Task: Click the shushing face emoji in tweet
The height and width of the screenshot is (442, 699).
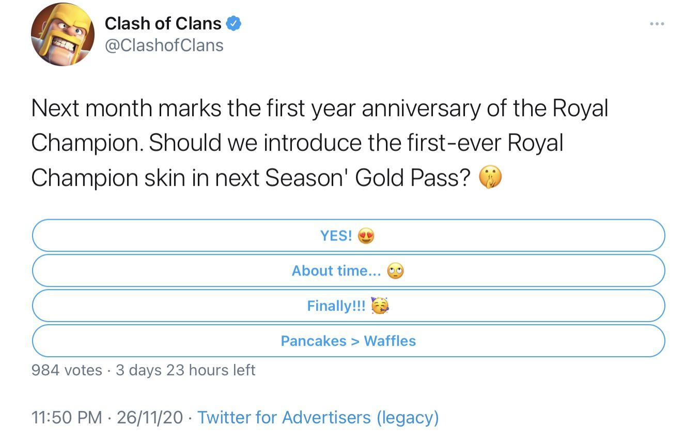Action: [490, 178]
